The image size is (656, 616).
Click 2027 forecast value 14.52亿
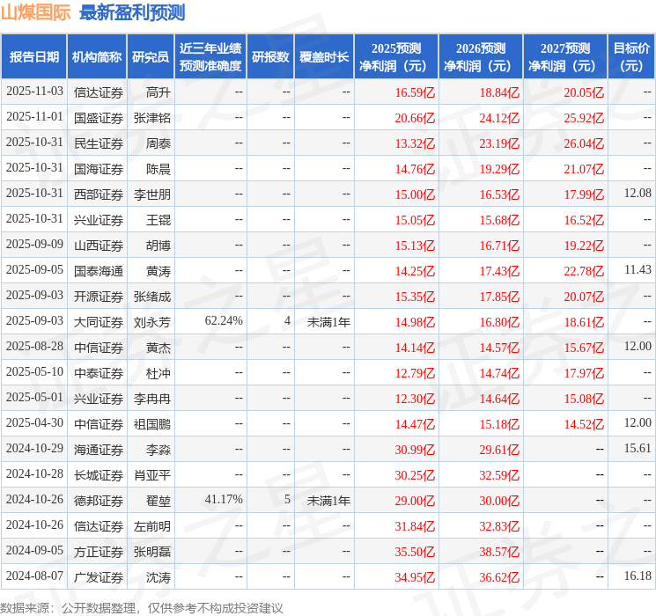[x=584, y=424]
